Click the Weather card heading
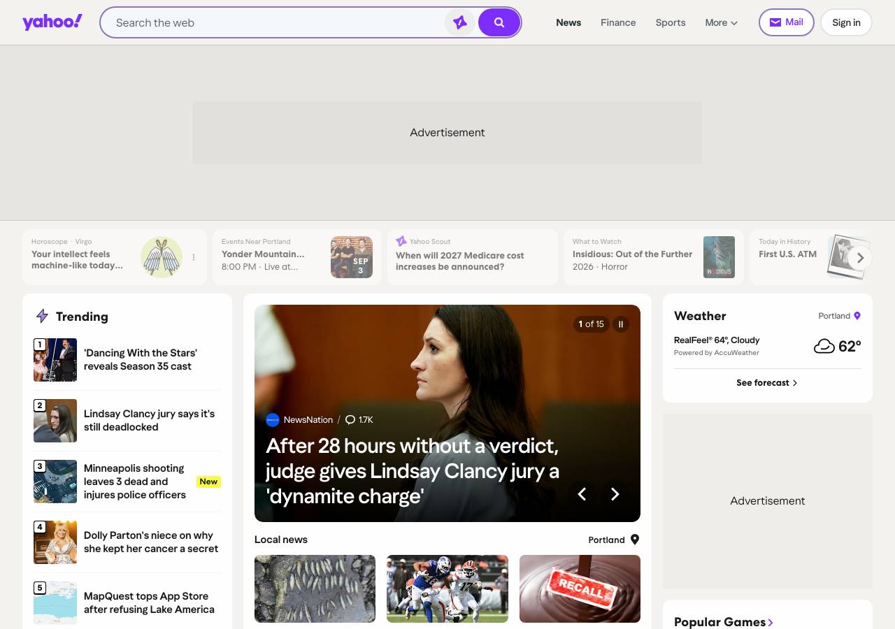 click(x=700, y=316)
